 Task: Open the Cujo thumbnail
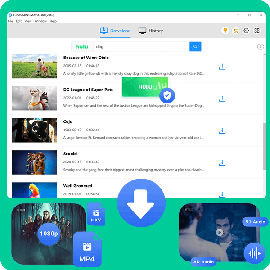coord(35,130)
